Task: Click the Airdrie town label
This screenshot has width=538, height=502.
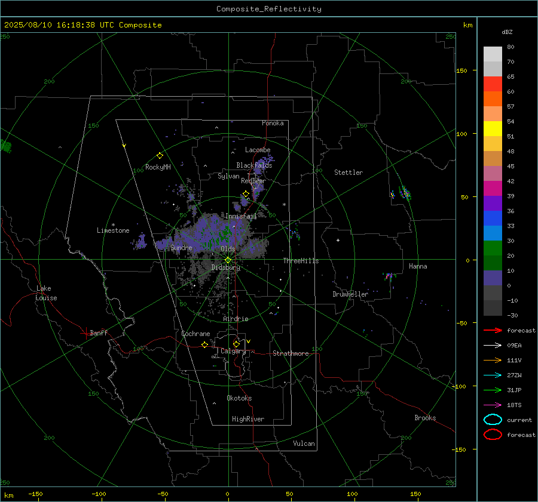Action: click(x=236, y=319)
